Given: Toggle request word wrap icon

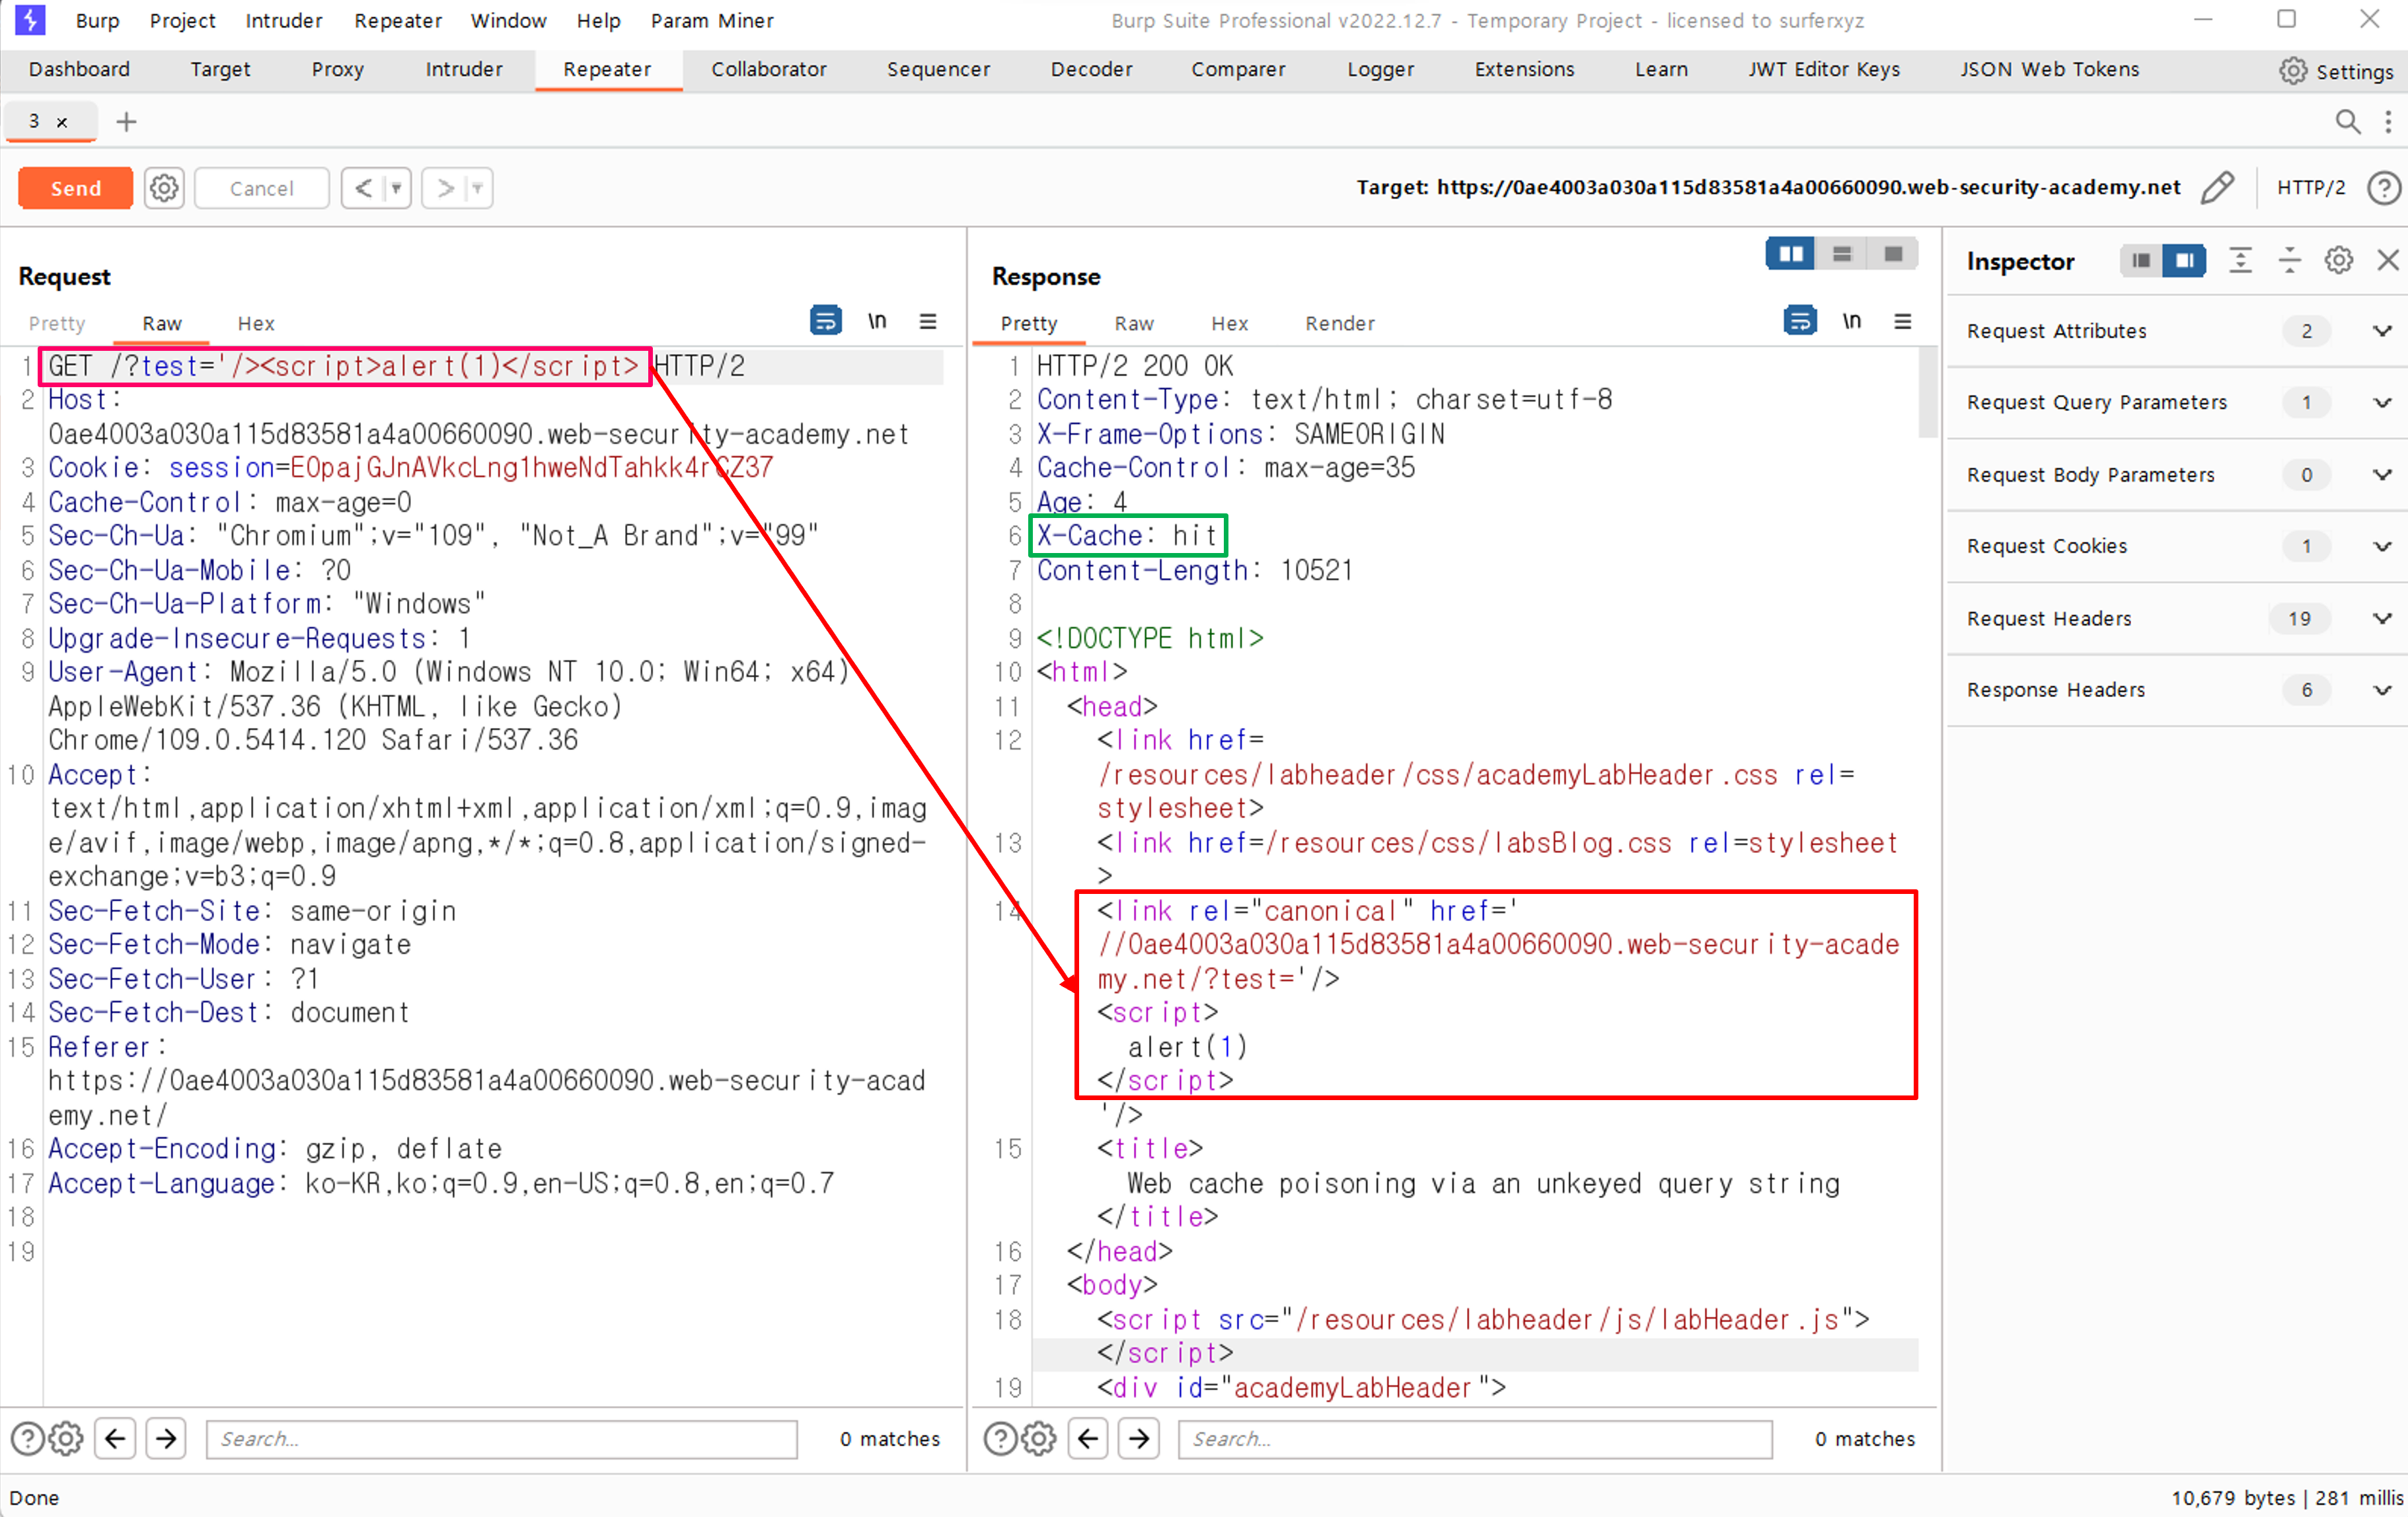Looking at the screenshot, I should point(825,321).
